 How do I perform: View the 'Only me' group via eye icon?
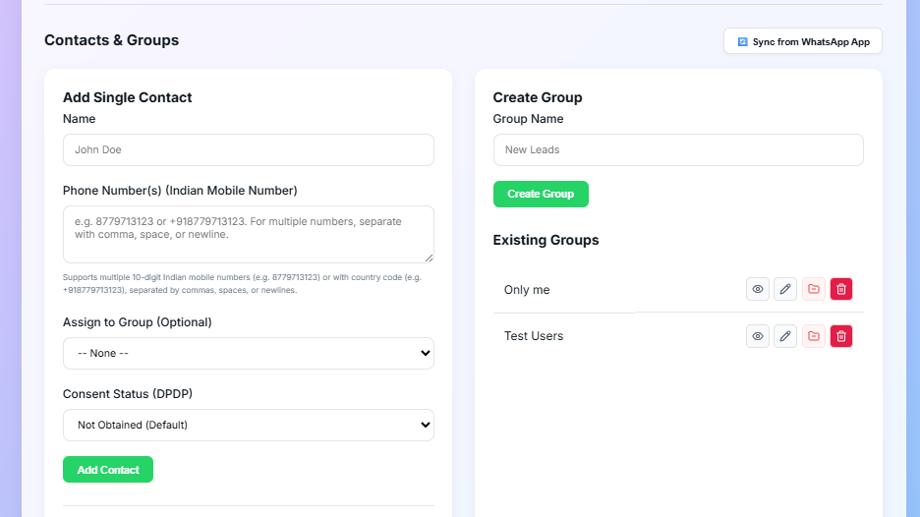[758, 289]
